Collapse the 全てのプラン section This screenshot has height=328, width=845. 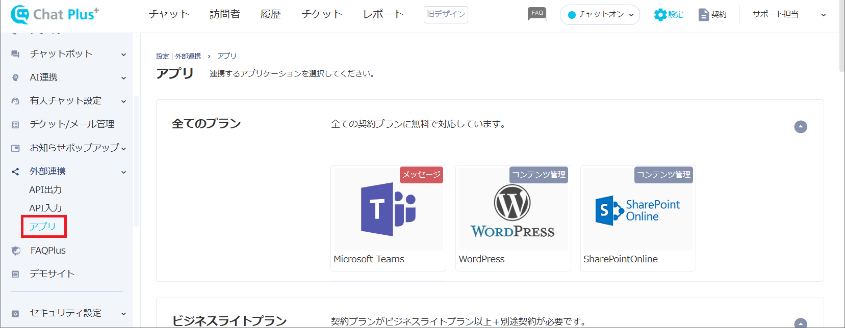pos(801,127)
